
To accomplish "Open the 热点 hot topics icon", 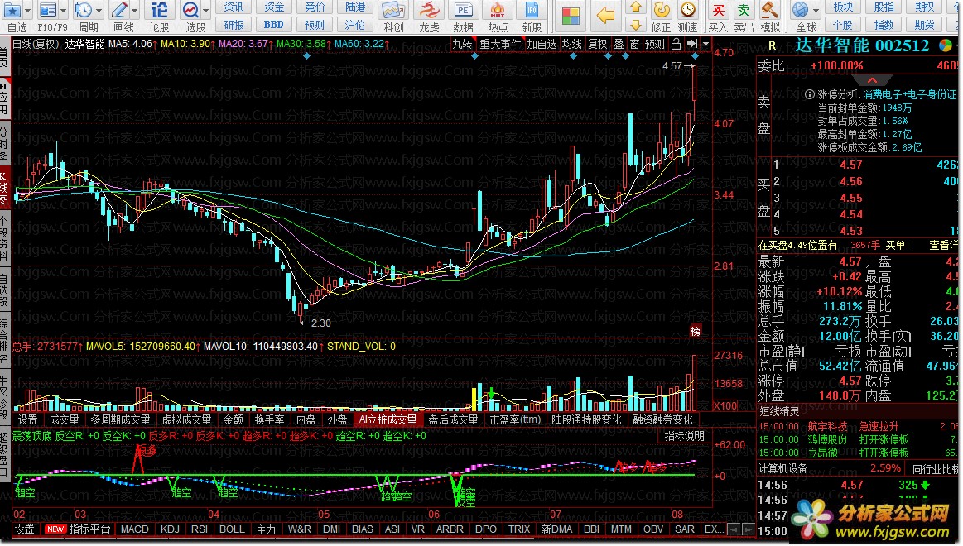I will point(497,11).
